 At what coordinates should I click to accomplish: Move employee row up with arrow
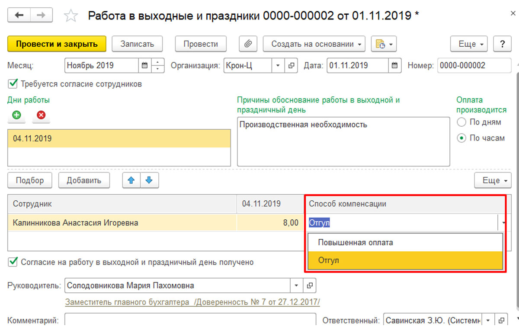point(131,180)
